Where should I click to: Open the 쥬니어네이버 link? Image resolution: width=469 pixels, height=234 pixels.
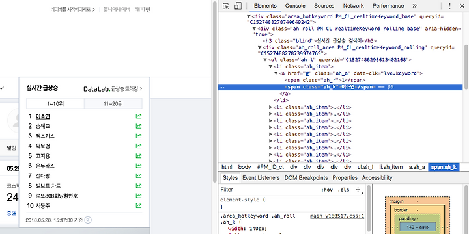[x=117, y=10]
